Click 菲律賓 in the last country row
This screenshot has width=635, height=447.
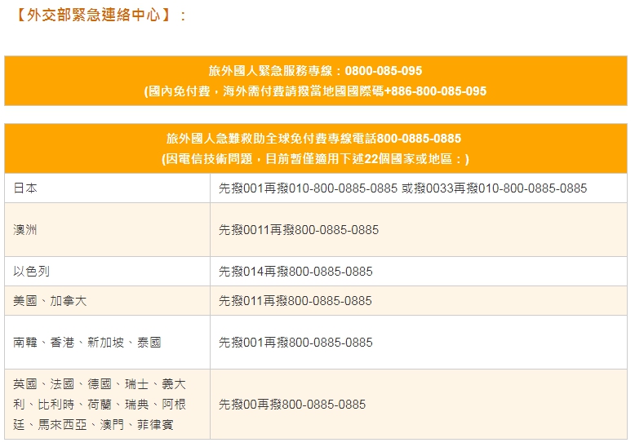155,425
